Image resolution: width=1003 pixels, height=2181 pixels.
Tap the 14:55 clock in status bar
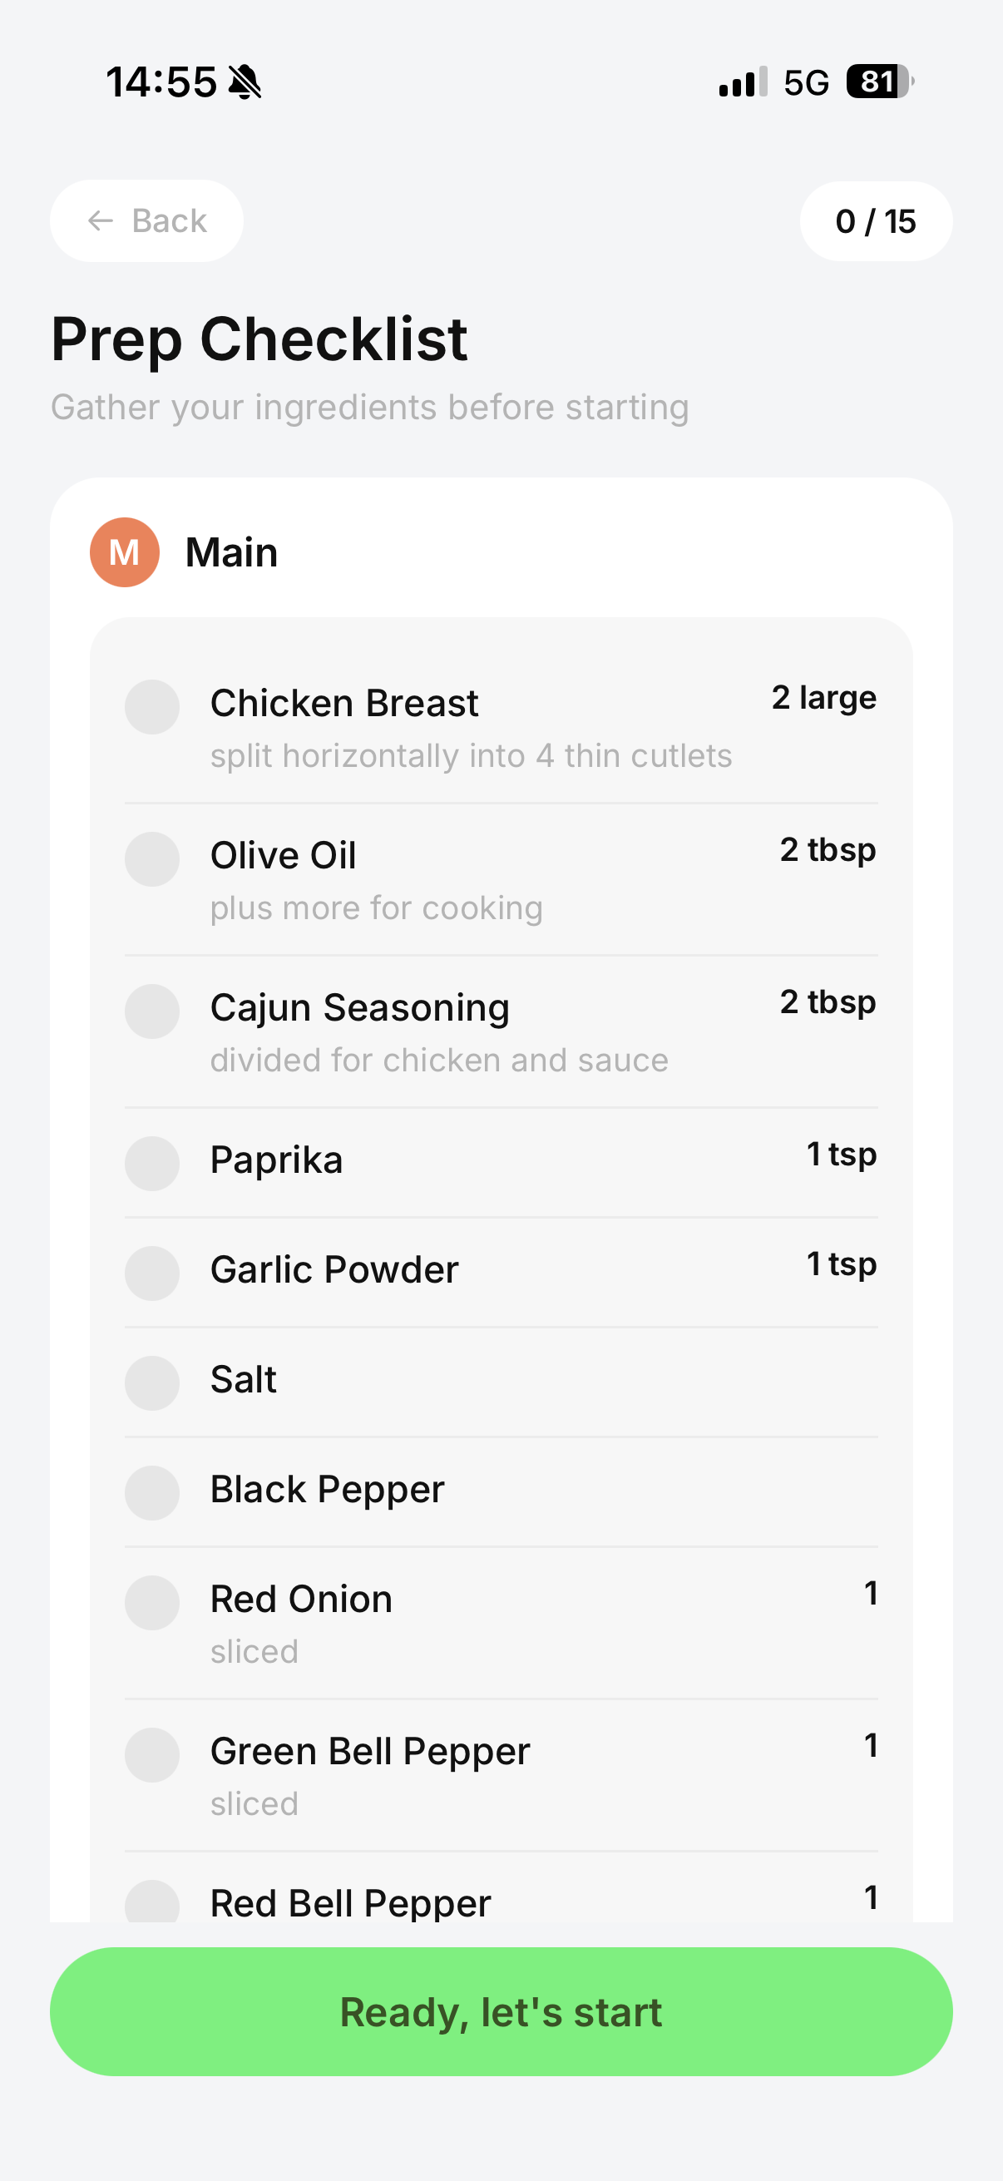point(161,82)
